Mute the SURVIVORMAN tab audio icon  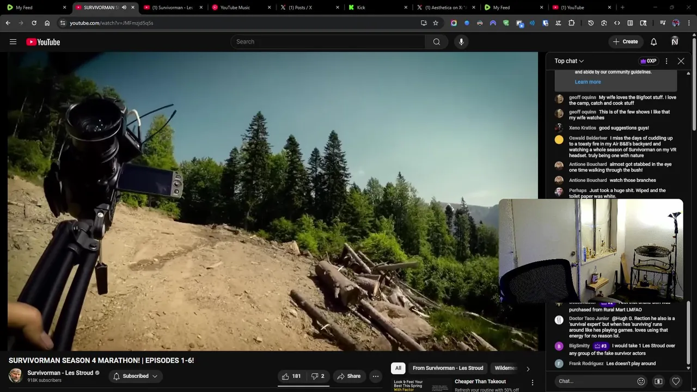click(124, 8)
